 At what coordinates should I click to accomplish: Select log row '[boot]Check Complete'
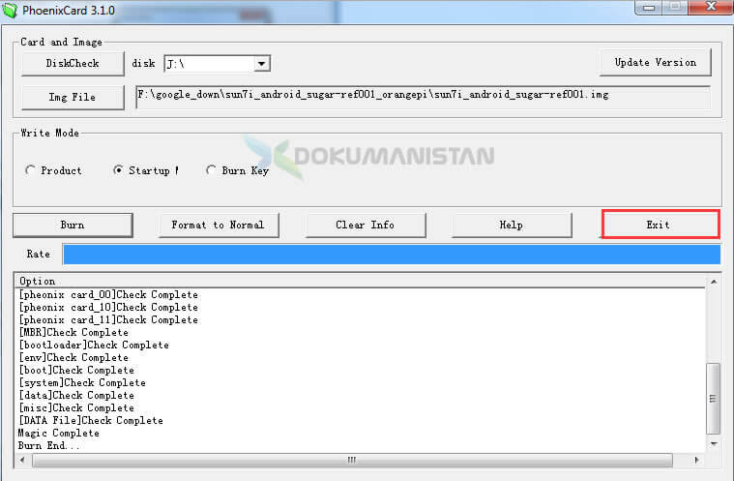[76, 370]
